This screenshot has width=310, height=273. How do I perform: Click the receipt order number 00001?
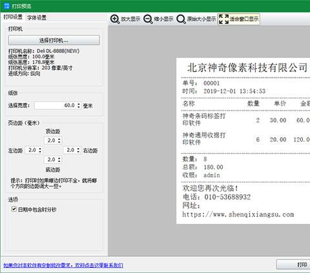click(211, 83)
